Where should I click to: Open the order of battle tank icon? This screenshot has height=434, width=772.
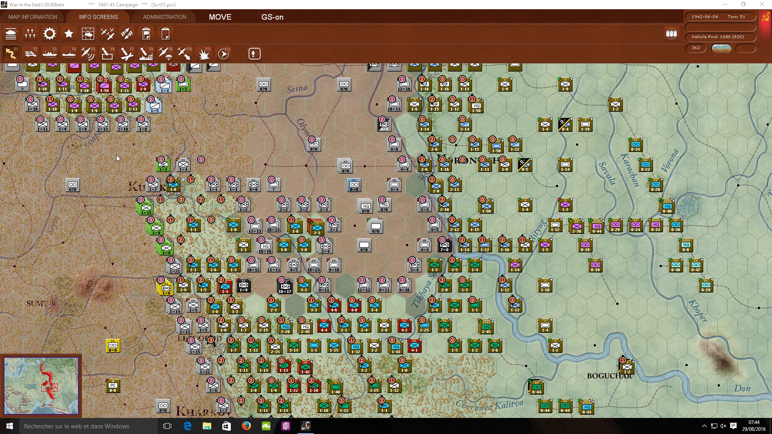[x=11, y=34]
